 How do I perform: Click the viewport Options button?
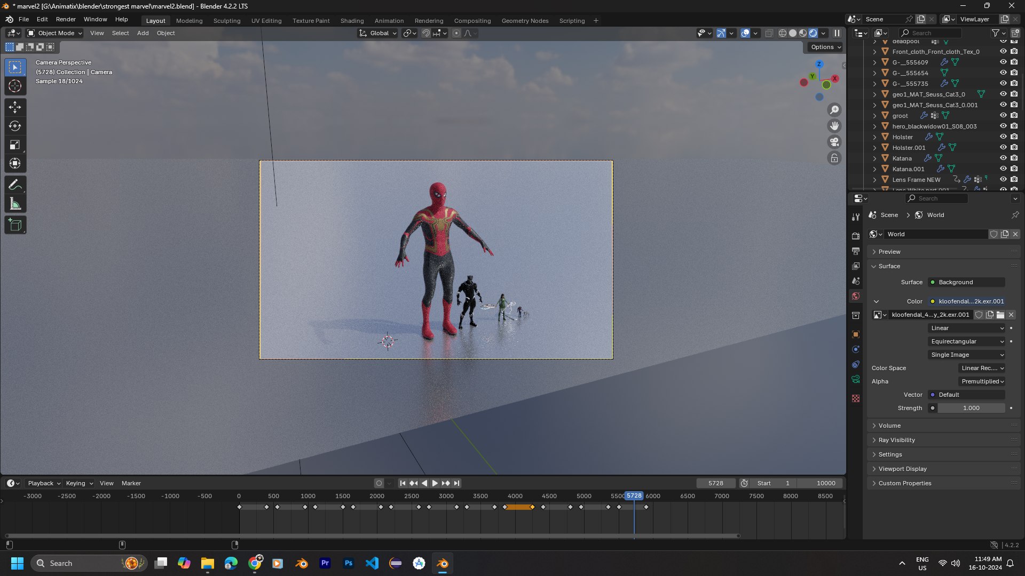coord(825,47)
